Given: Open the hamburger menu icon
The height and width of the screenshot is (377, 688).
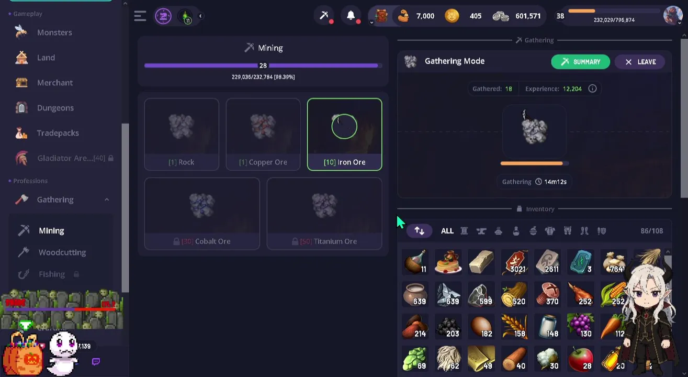Looking at the screenshot, I should tap(140, 16).
